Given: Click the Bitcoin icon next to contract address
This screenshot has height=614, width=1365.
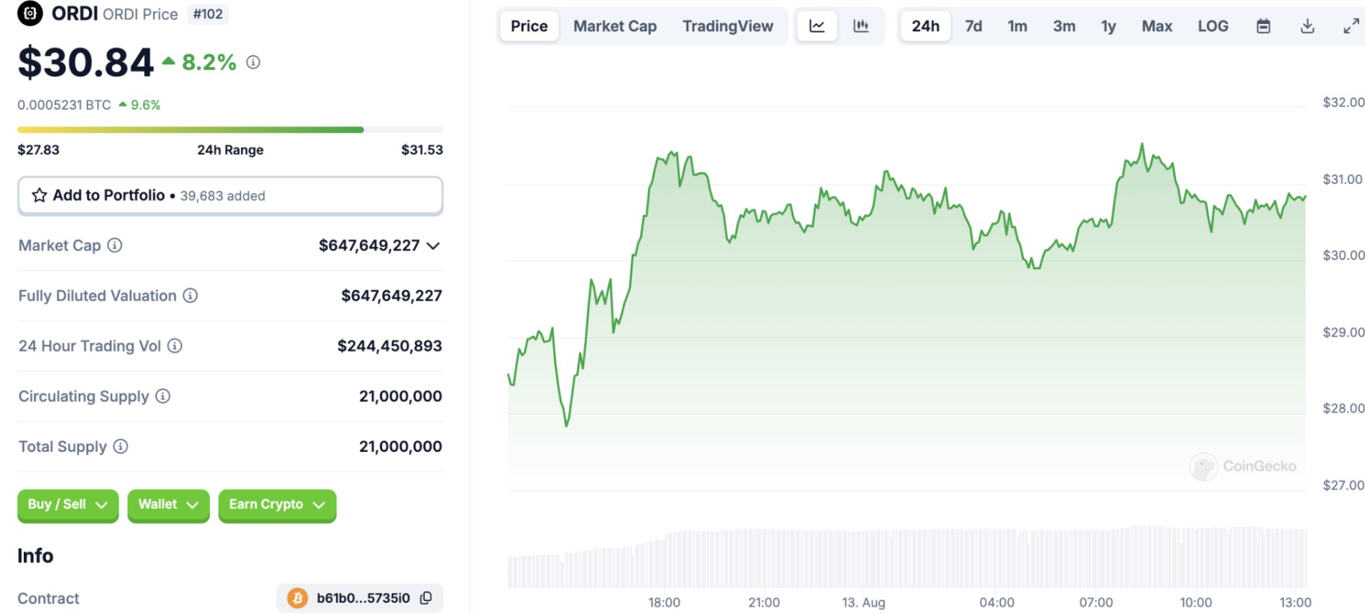Looking at the screenshot, I should 297,598.
